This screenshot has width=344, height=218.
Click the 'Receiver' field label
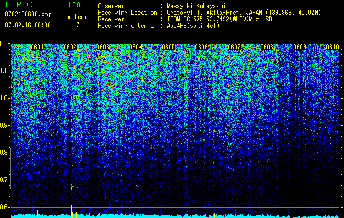[111, 19]
